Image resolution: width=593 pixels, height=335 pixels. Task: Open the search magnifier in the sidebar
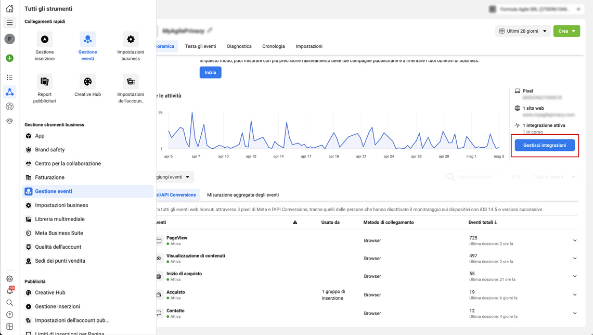9,302
